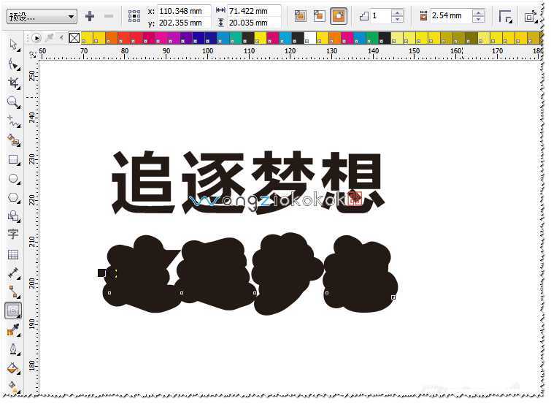This screenshot has height=404, width=551.
Task: Toggle the Outside Contour button
Action: click(339, 15)
